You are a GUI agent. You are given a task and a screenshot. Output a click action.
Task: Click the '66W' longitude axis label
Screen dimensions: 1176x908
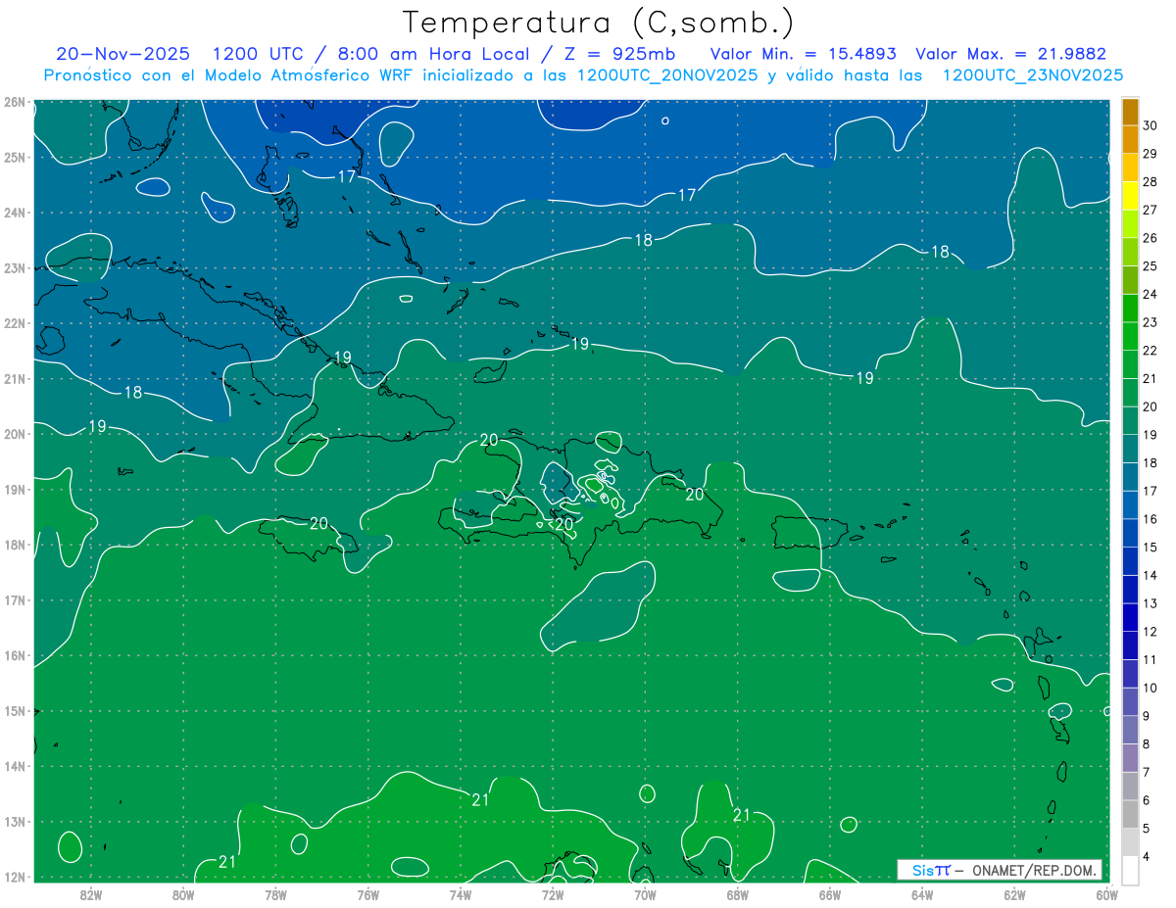(x=829, y=893)
